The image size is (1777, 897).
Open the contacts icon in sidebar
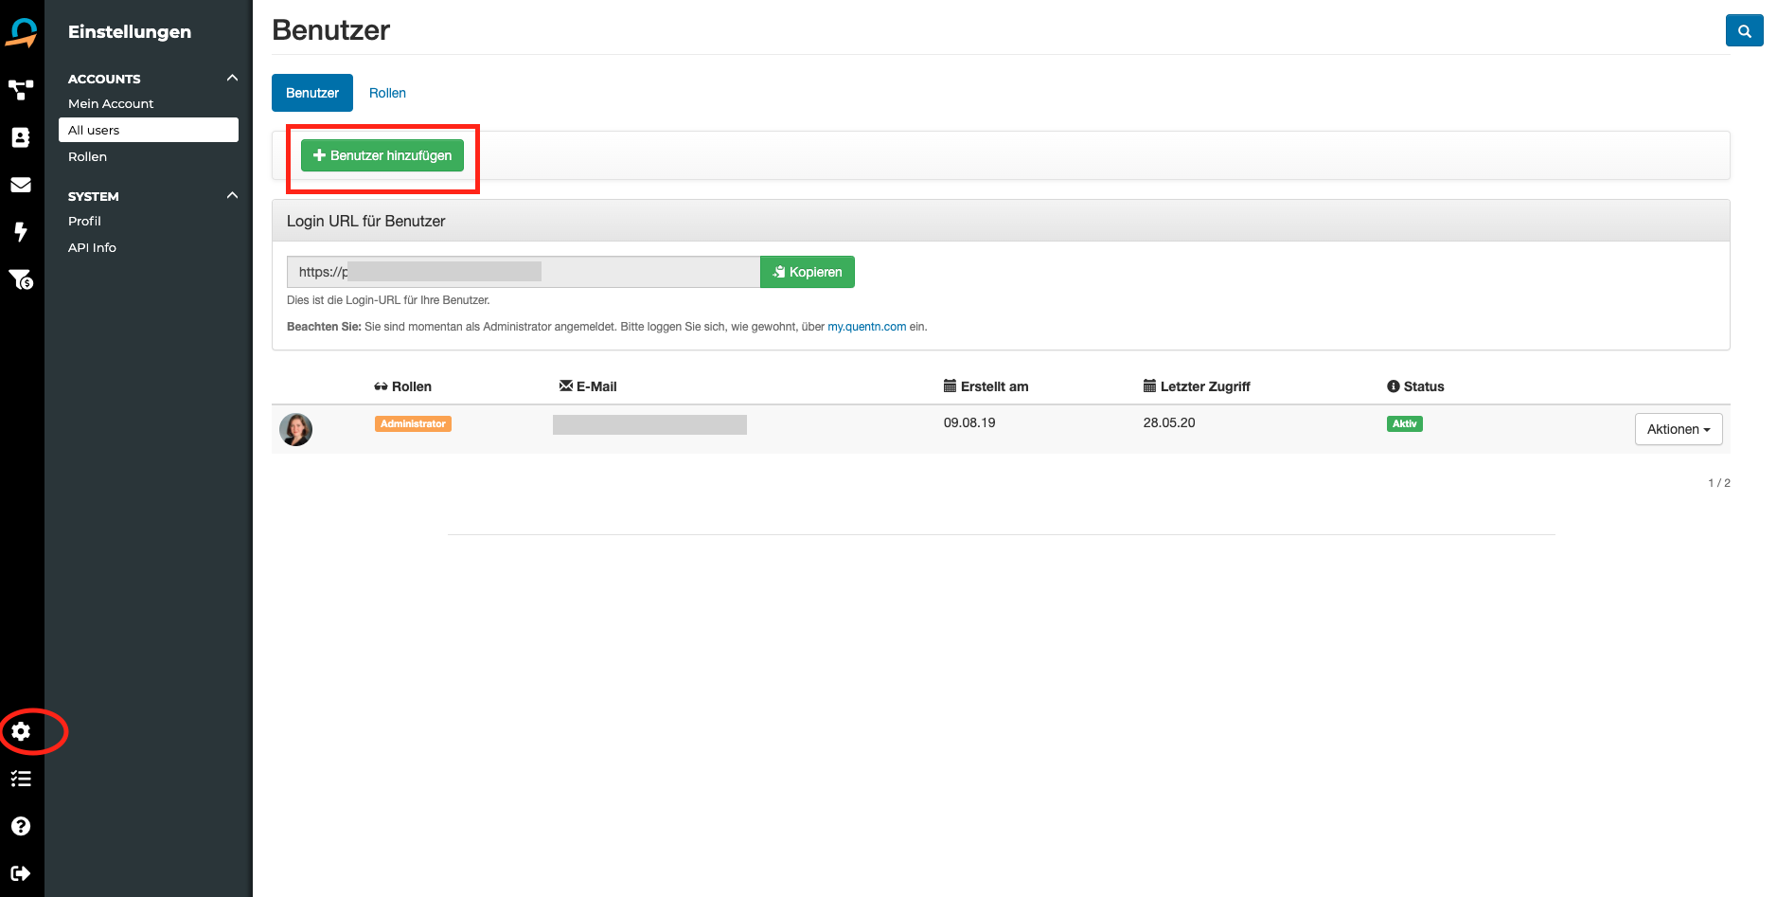point(21,137)
